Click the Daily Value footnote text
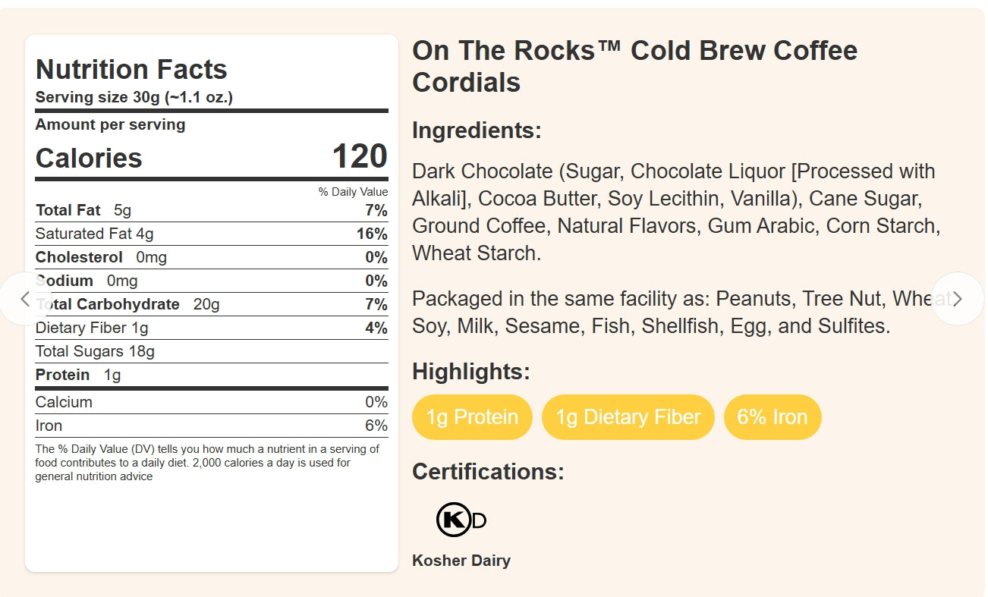The width and height of the screenshot is (988, 597). (x=206, y=463)
